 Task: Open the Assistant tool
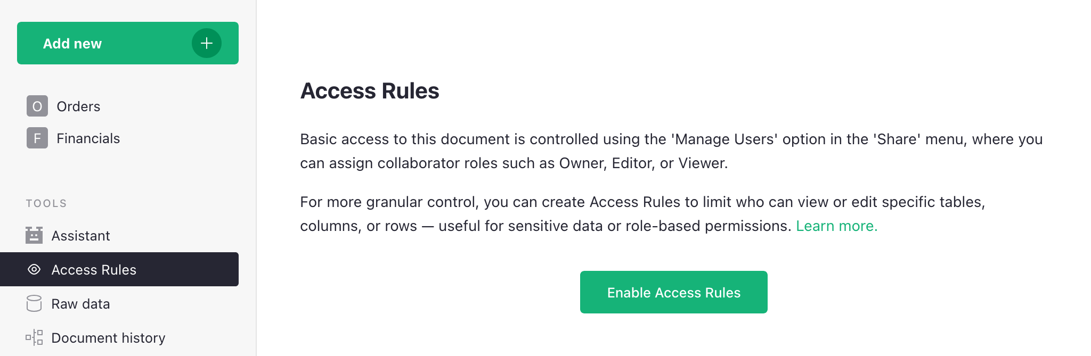pos(81,235)
